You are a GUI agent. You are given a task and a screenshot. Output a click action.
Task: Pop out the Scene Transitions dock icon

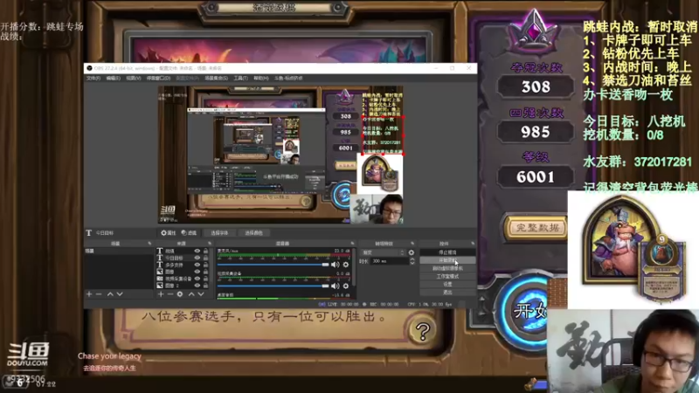412,244
